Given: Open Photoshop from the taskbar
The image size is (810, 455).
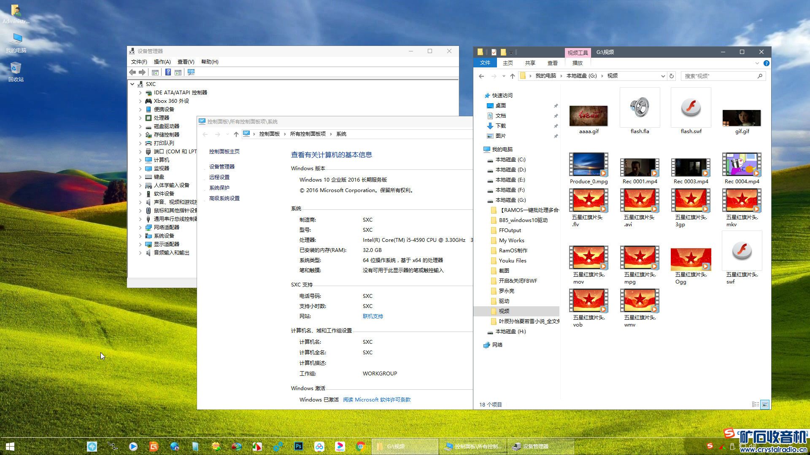Looking at the screenshot, I should click(298, 446).
